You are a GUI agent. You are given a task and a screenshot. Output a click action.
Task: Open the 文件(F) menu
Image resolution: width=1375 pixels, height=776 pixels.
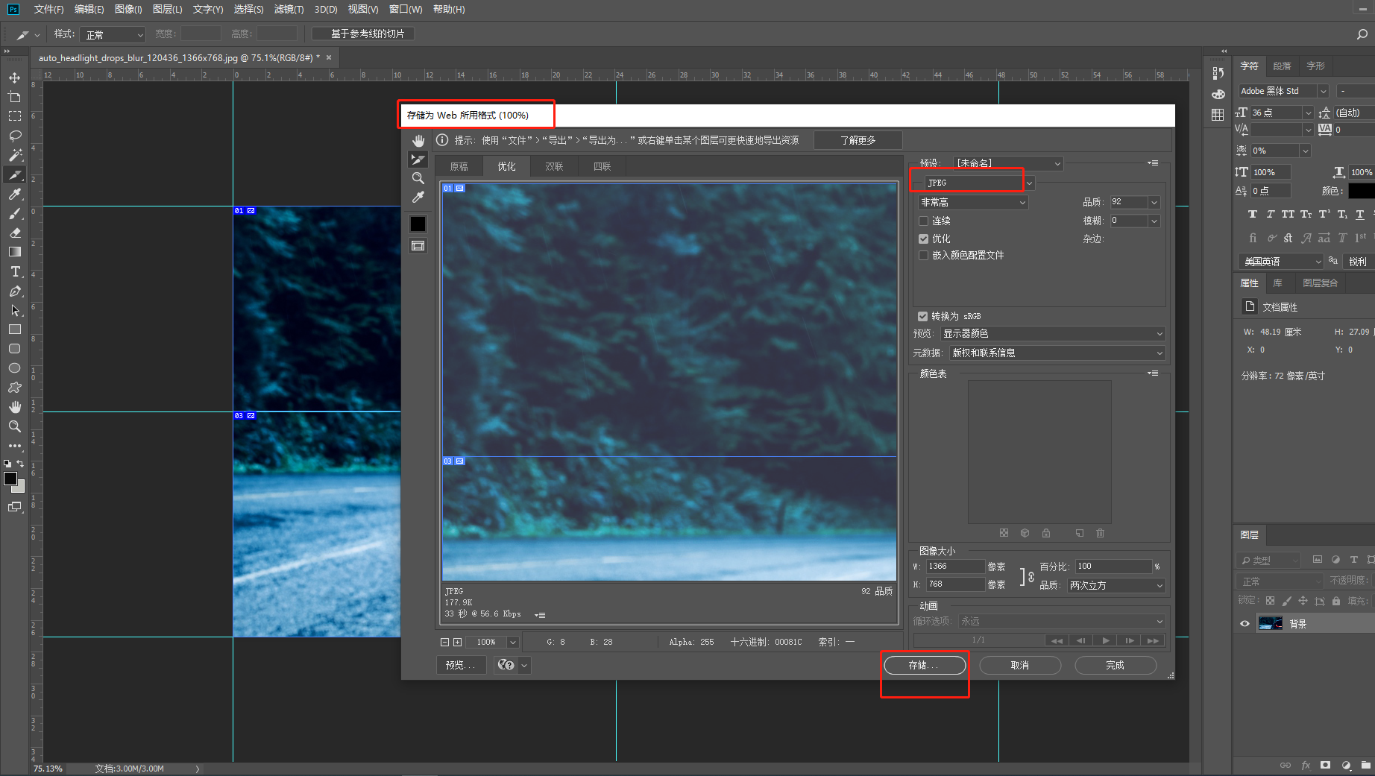(48, 10)
